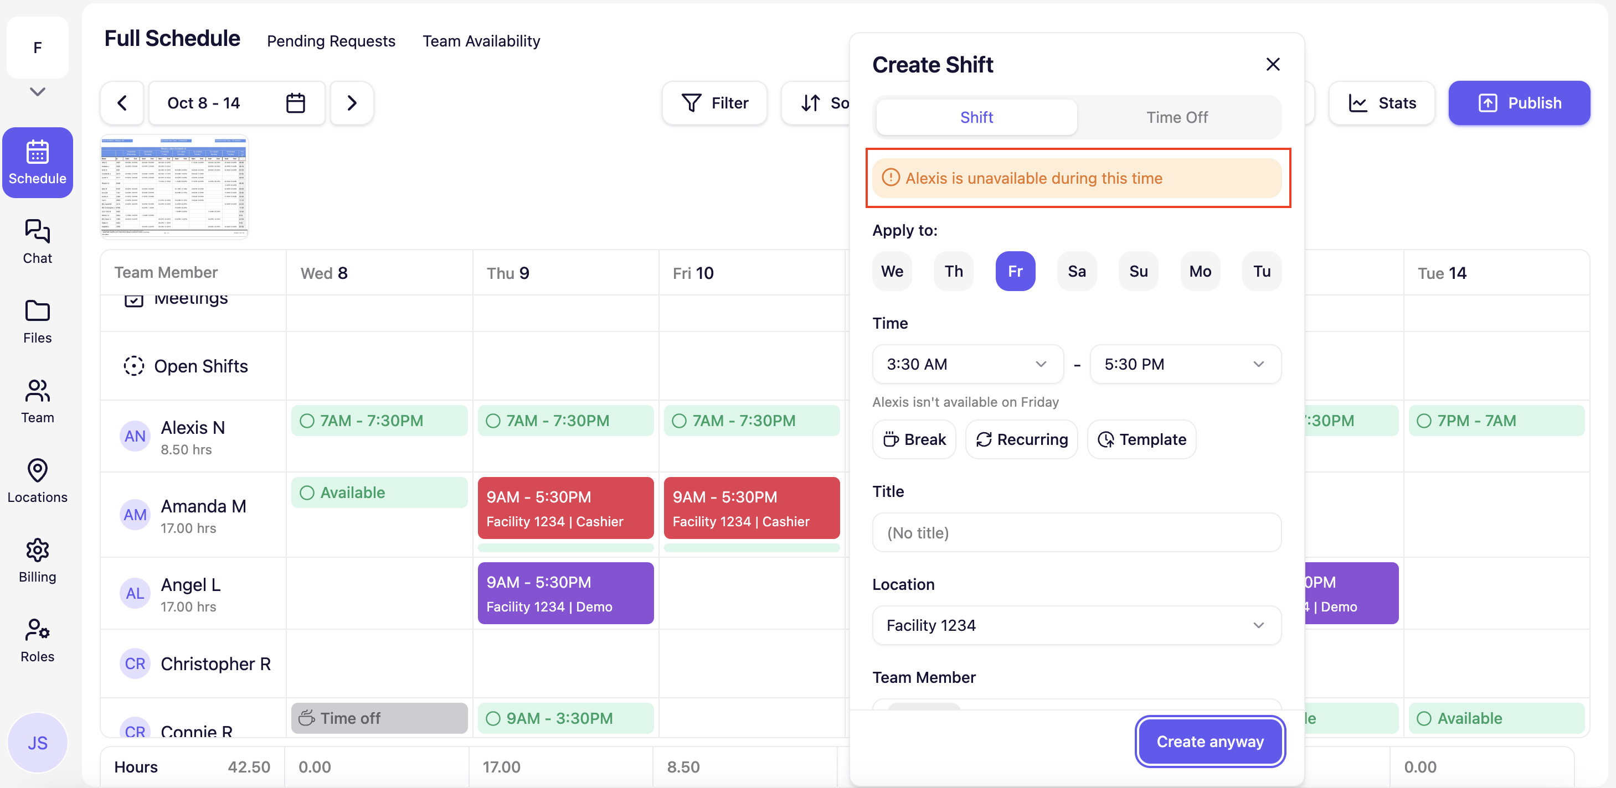Open the 5:30 PM end time dropdown

(1185, 364)
